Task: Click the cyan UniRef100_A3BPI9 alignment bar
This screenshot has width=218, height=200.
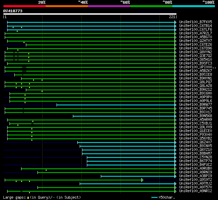Action: (138, 176)
